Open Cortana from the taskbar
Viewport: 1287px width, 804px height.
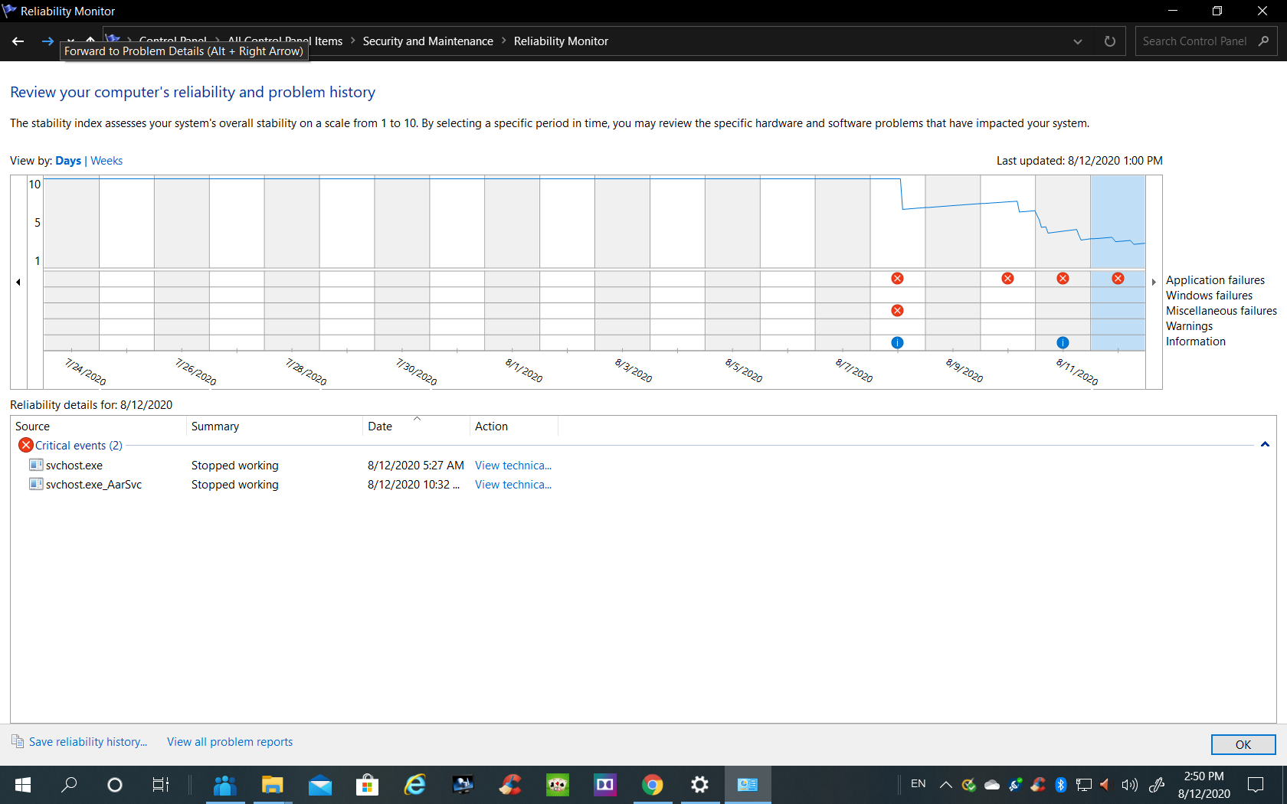coord(115,785)
